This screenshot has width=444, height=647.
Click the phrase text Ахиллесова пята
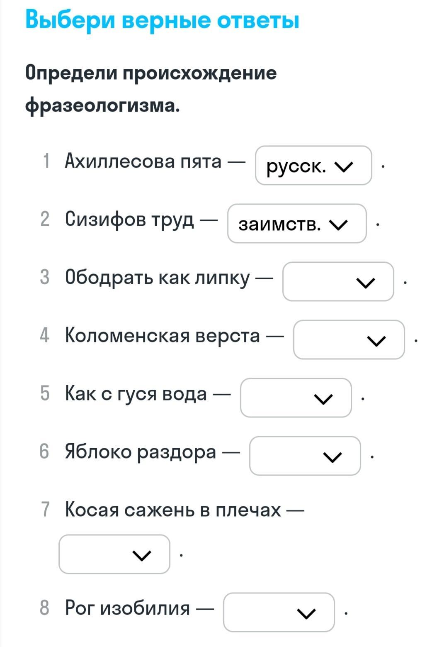pos(143,161)
